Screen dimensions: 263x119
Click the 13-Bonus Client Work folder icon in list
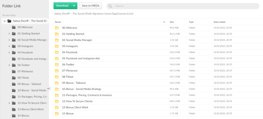[x=57, y=107]
